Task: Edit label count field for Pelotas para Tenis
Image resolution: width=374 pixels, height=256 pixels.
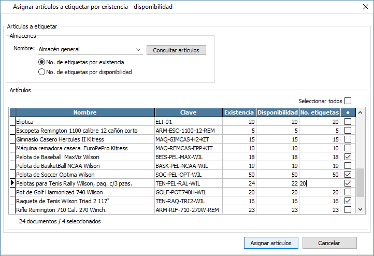Action: (320, 183)
